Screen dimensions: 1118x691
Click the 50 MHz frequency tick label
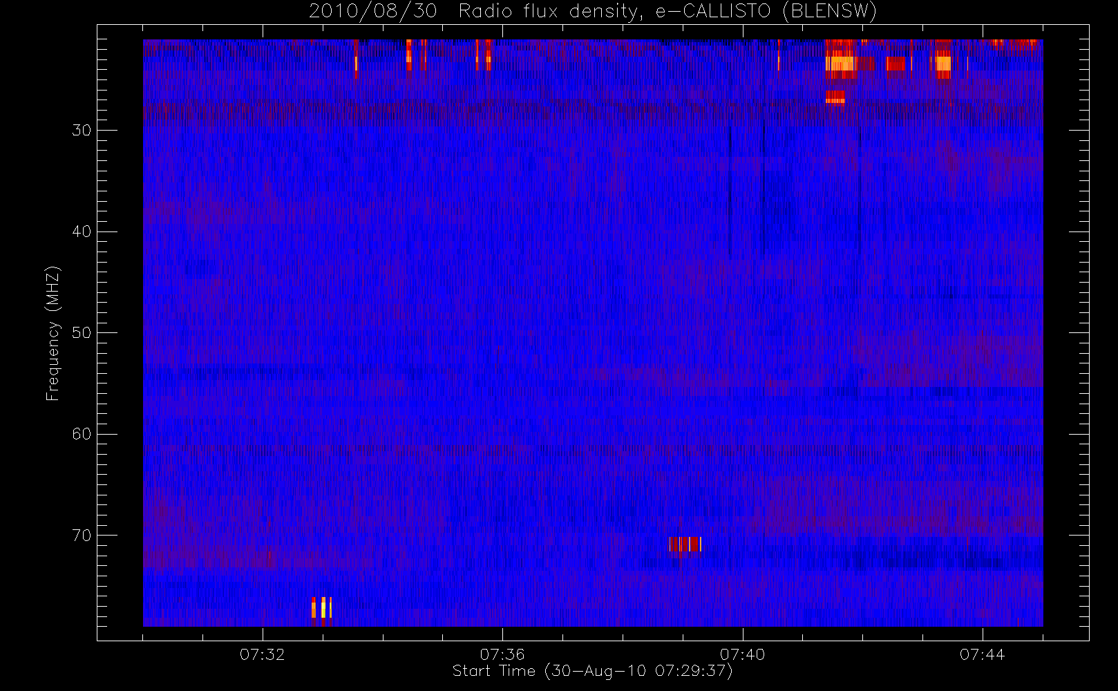[x=82, y=332]
